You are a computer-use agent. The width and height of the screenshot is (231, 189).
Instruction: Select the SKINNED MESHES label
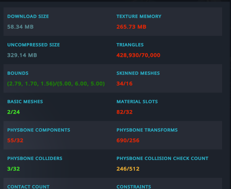(138, 73)
